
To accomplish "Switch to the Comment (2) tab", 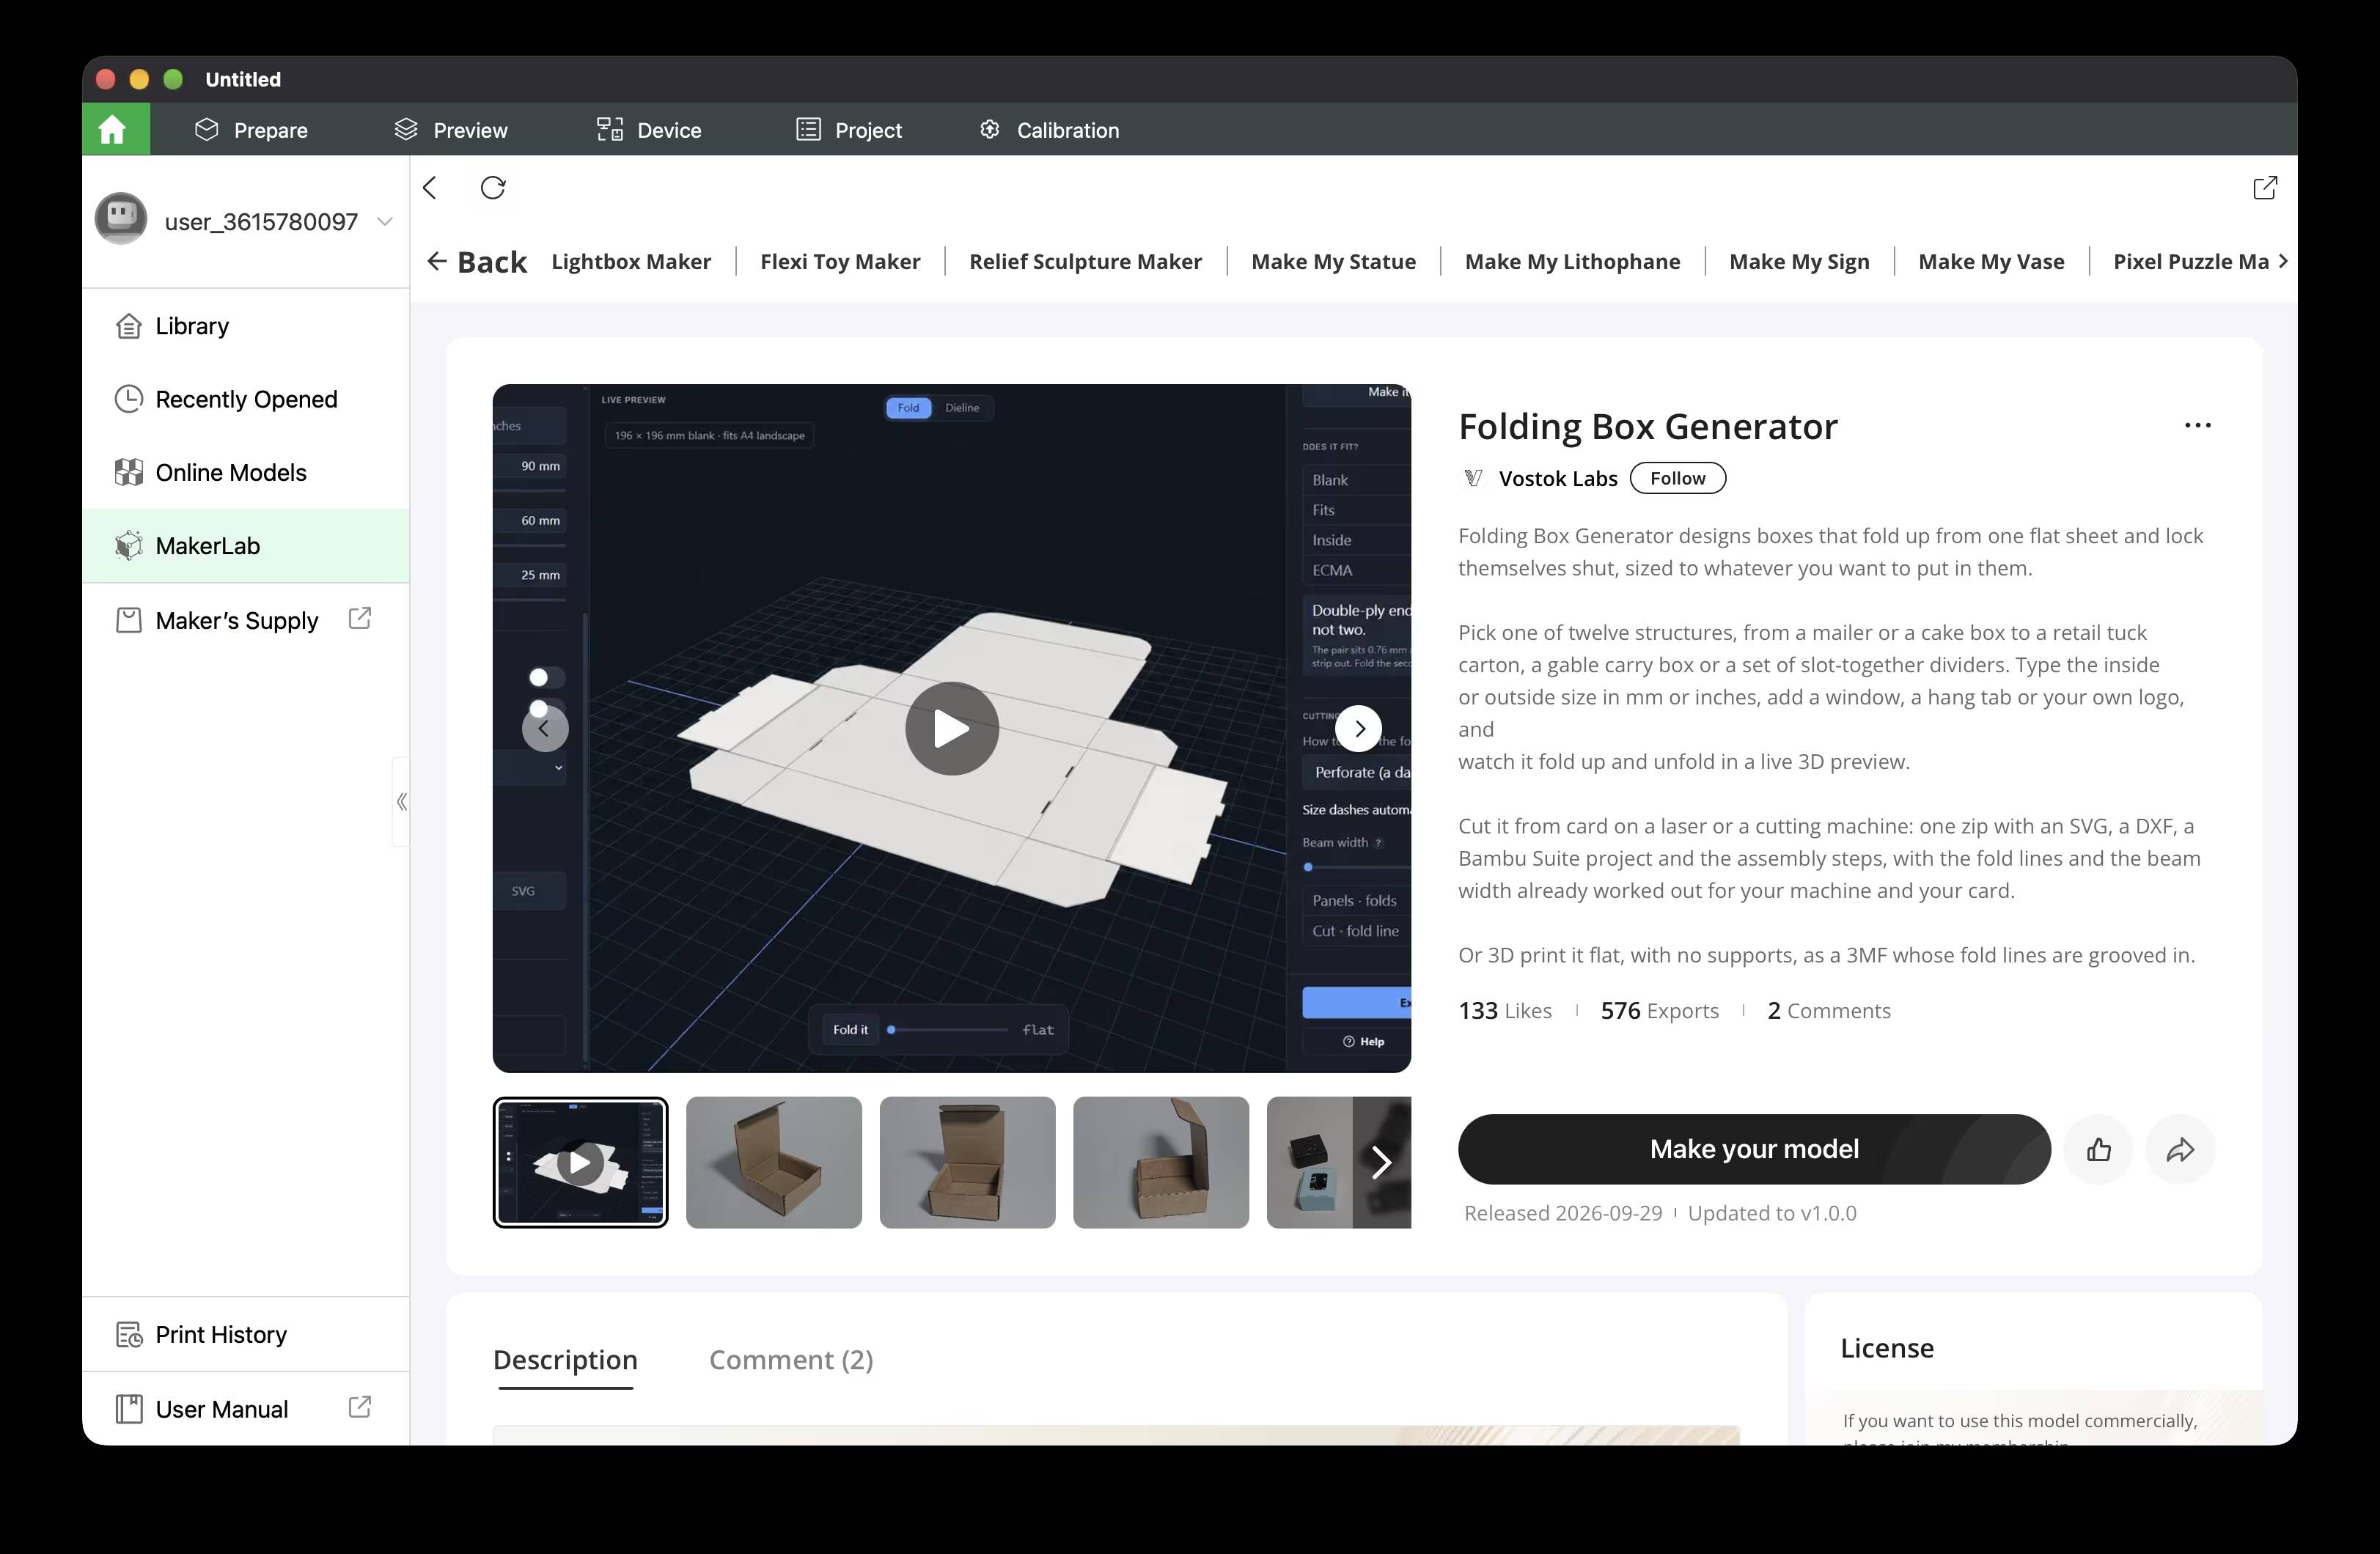I will tap(791, 1360).
